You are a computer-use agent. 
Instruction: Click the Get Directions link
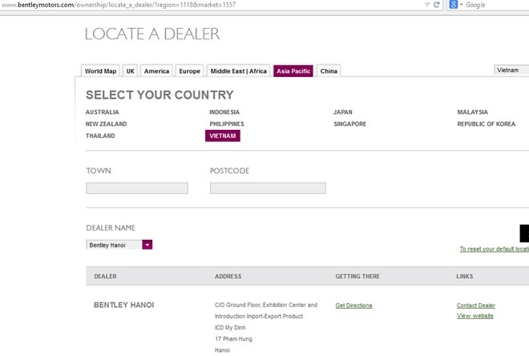pyautogui.click(x=353, y=305)
